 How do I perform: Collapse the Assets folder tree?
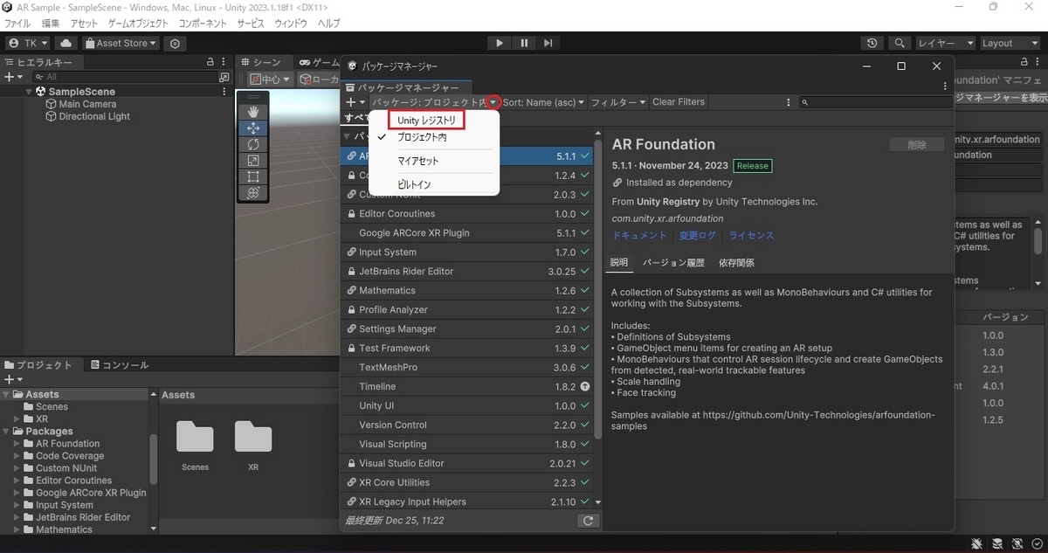(6, 395)
